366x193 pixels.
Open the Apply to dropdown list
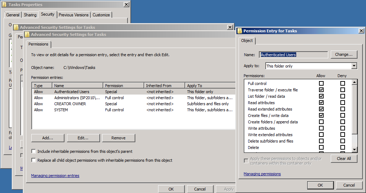(354, 66)
